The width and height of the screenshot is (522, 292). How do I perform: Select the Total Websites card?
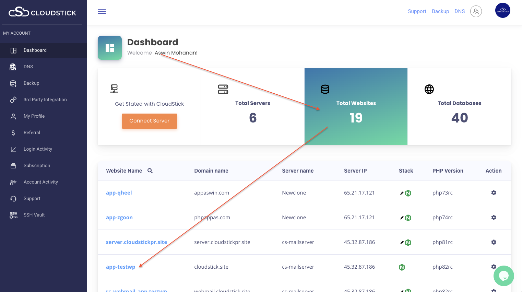tap(356, 106)
